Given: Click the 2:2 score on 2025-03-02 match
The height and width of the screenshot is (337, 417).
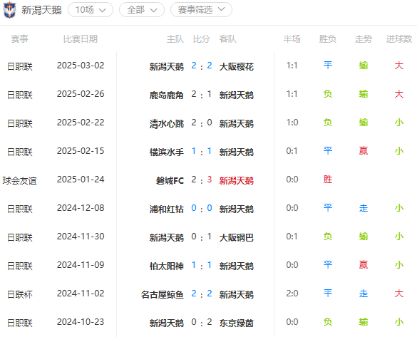Looking at the screenshot, I should (202, 66).
